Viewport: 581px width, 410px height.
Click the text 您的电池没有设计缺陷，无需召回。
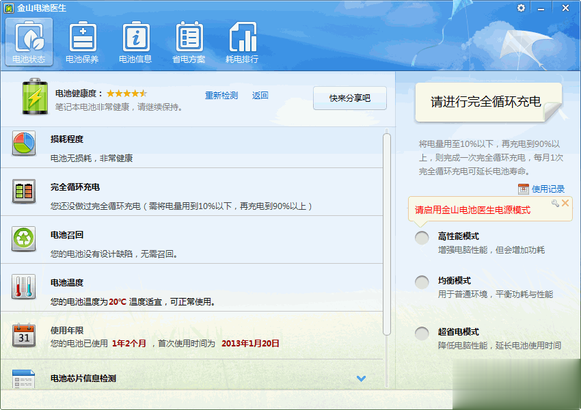(116, 254)
